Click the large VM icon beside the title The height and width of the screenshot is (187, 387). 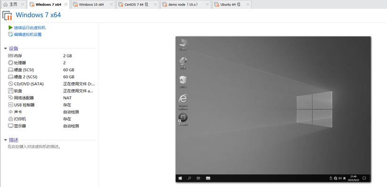7,15
